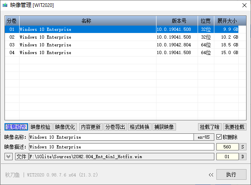This screenshot has height=185, width=251.
Task: Click the 01 index field
Action: tap(227, 157)
